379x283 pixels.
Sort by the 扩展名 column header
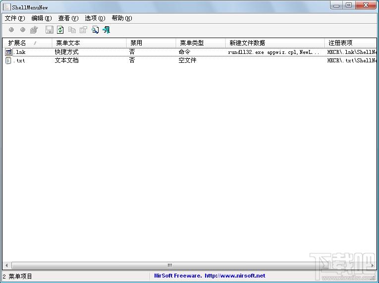tap(27, 43)
